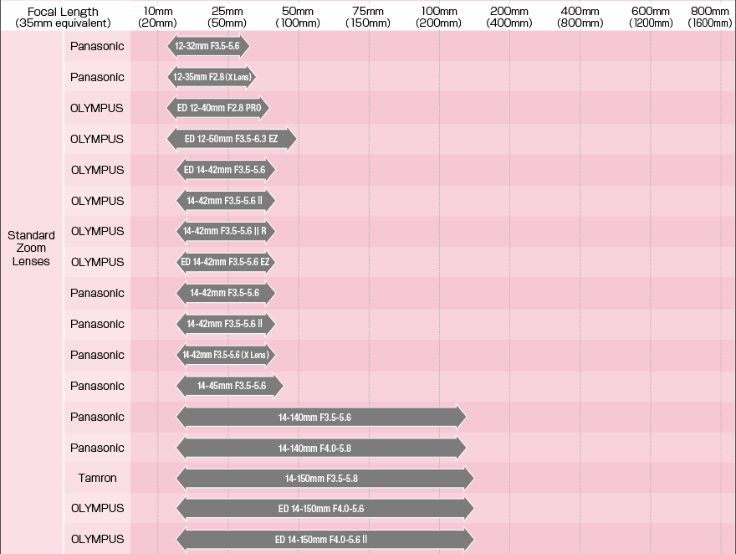Click the ED 12-40mm F2.8 PRO bar

(219, 108)
